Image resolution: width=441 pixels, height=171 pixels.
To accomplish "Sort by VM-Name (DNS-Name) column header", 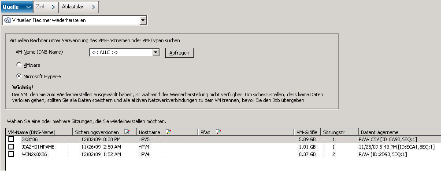I will (x=39, y=132).
